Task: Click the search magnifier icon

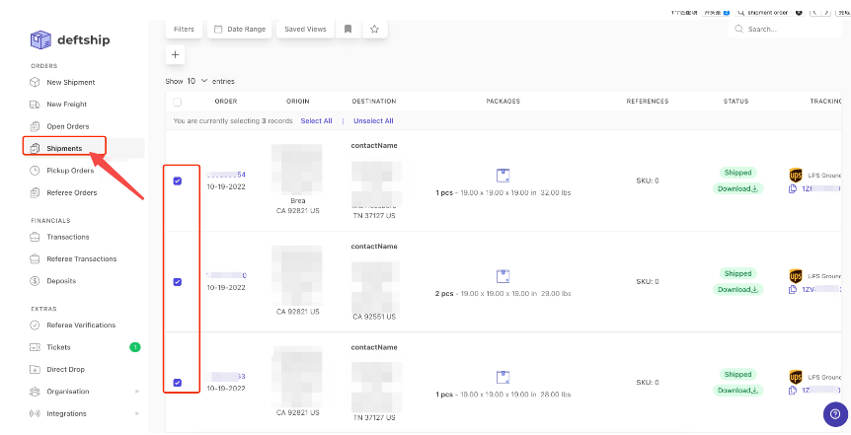Action: point(738,30)
